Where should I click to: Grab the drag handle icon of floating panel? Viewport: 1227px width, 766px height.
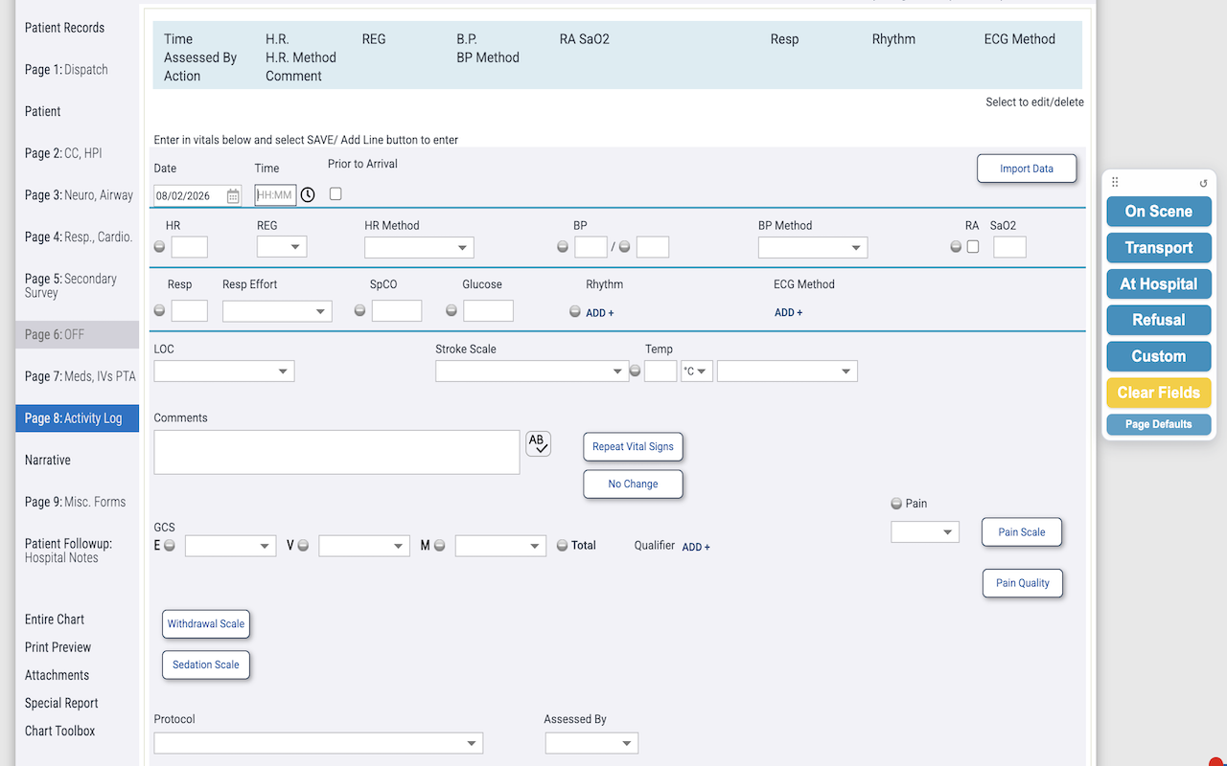pyautogui.click(x=1115, y=182)
